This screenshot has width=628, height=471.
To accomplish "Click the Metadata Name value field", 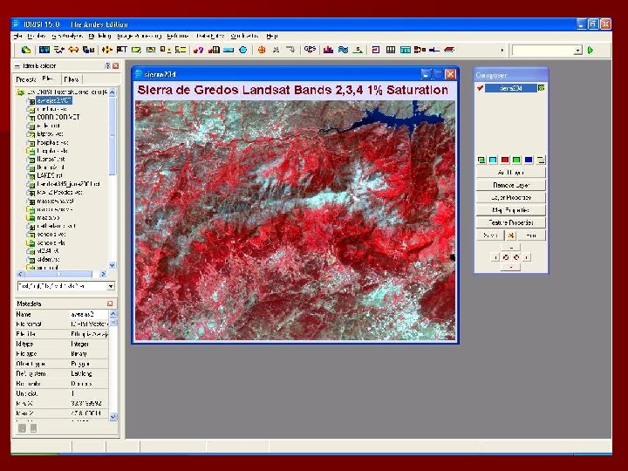I will pyautogui.click(x=88, y=314).
